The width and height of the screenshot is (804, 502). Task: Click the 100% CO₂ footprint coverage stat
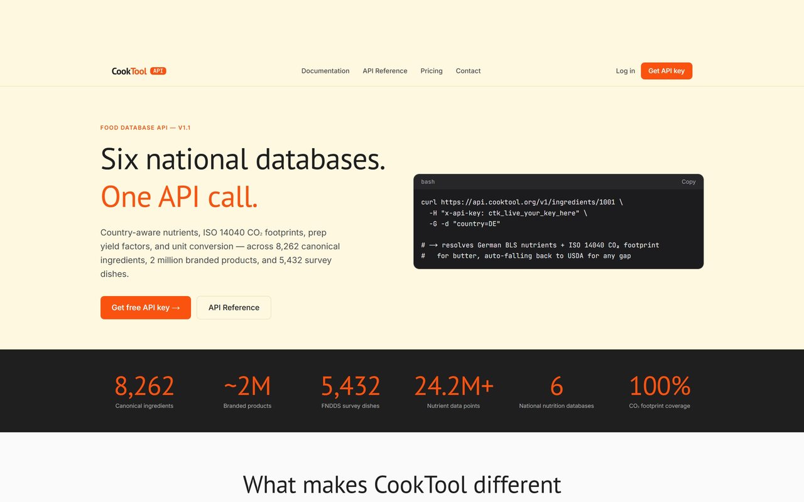coord(660,392)
